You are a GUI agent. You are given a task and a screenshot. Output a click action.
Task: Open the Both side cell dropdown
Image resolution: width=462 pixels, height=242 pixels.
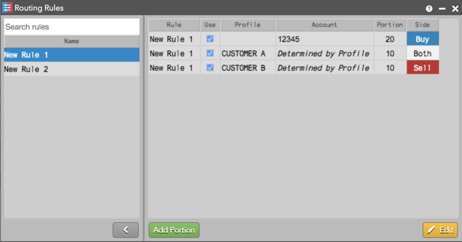pyautogui.click(x=423, y=53)
